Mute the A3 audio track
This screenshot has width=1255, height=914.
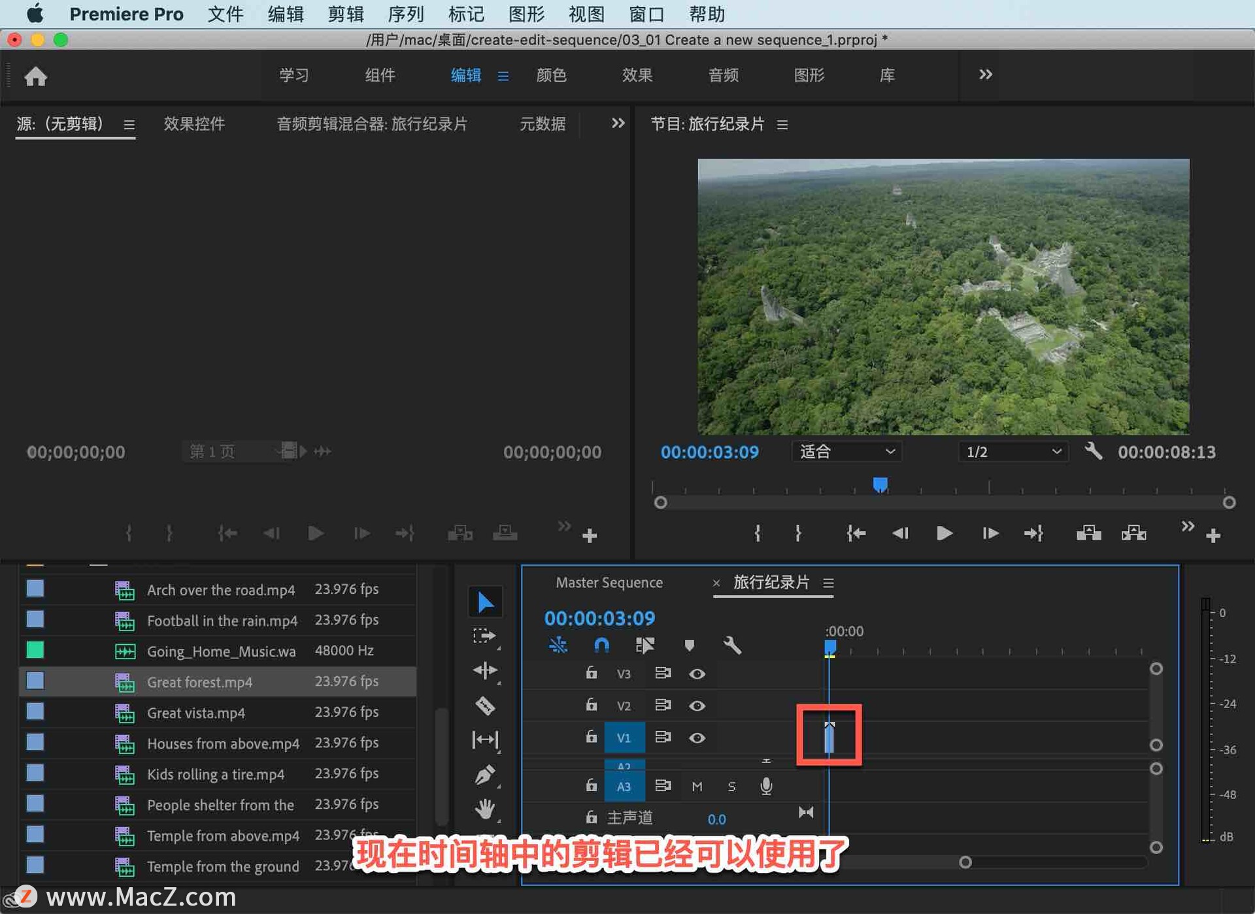point(697,787)
